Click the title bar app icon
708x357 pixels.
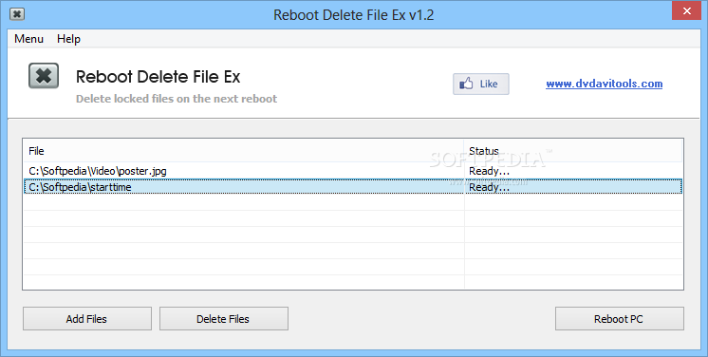coord(17,14)
